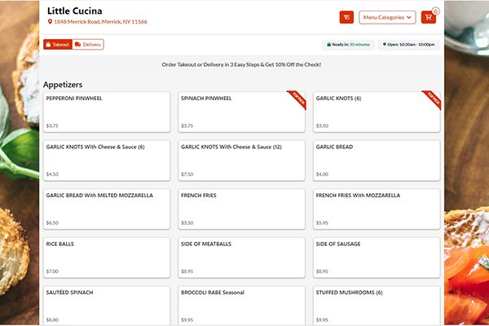Open the menu filter icon button
489x326 pixels.
pos(346,17)
